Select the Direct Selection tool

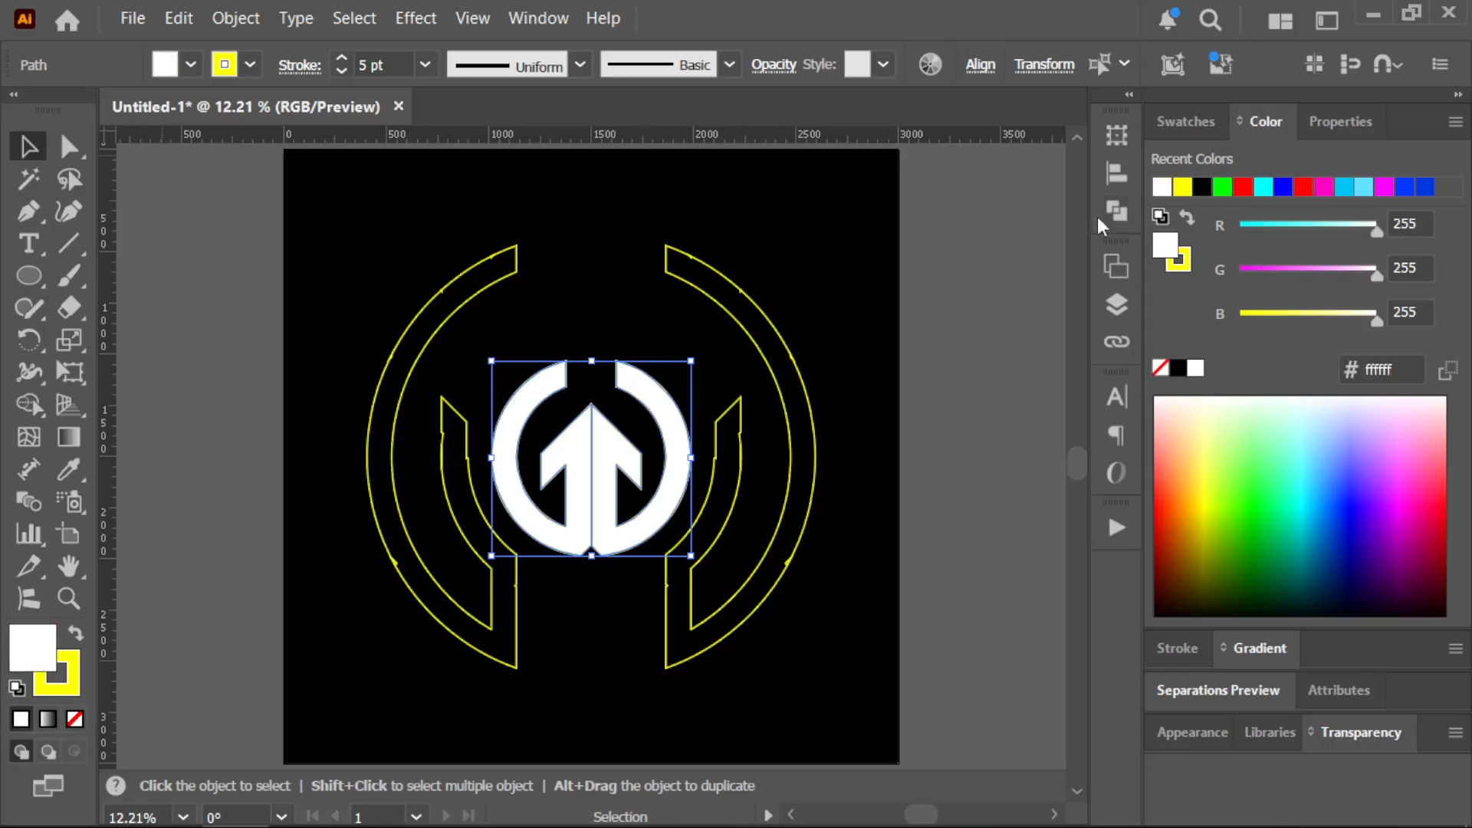[69, 146]
